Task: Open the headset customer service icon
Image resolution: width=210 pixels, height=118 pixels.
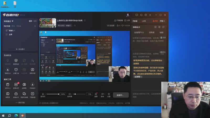Action: point(141,15)
